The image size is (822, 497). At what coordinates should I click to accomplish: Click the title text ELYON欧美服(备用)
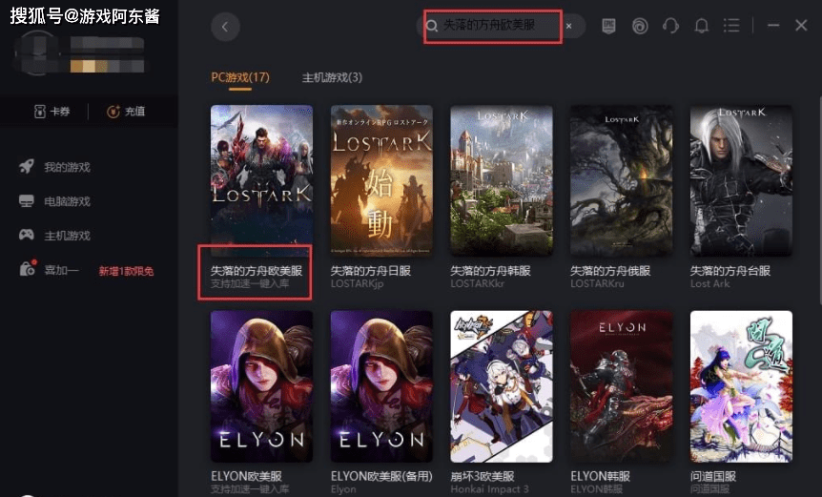pyautogui.click(x=381, y=476)
